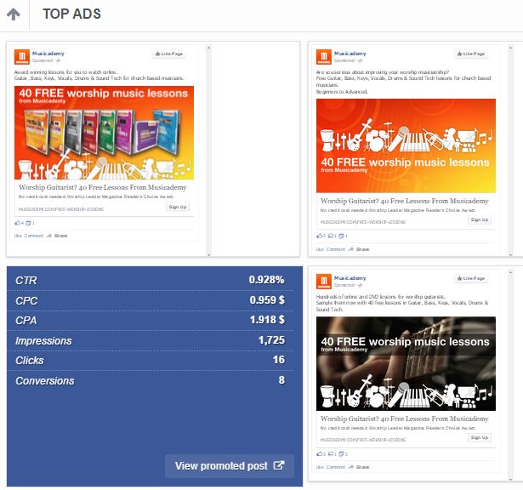
Task: Select the Conversions value 8
Action: tap(281, 380)
